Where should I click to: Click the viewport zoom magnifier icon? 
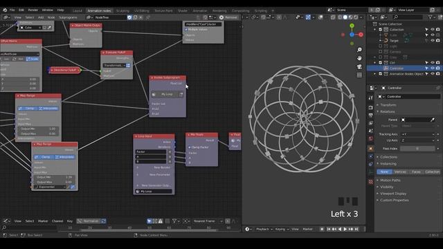pos(359,50)
